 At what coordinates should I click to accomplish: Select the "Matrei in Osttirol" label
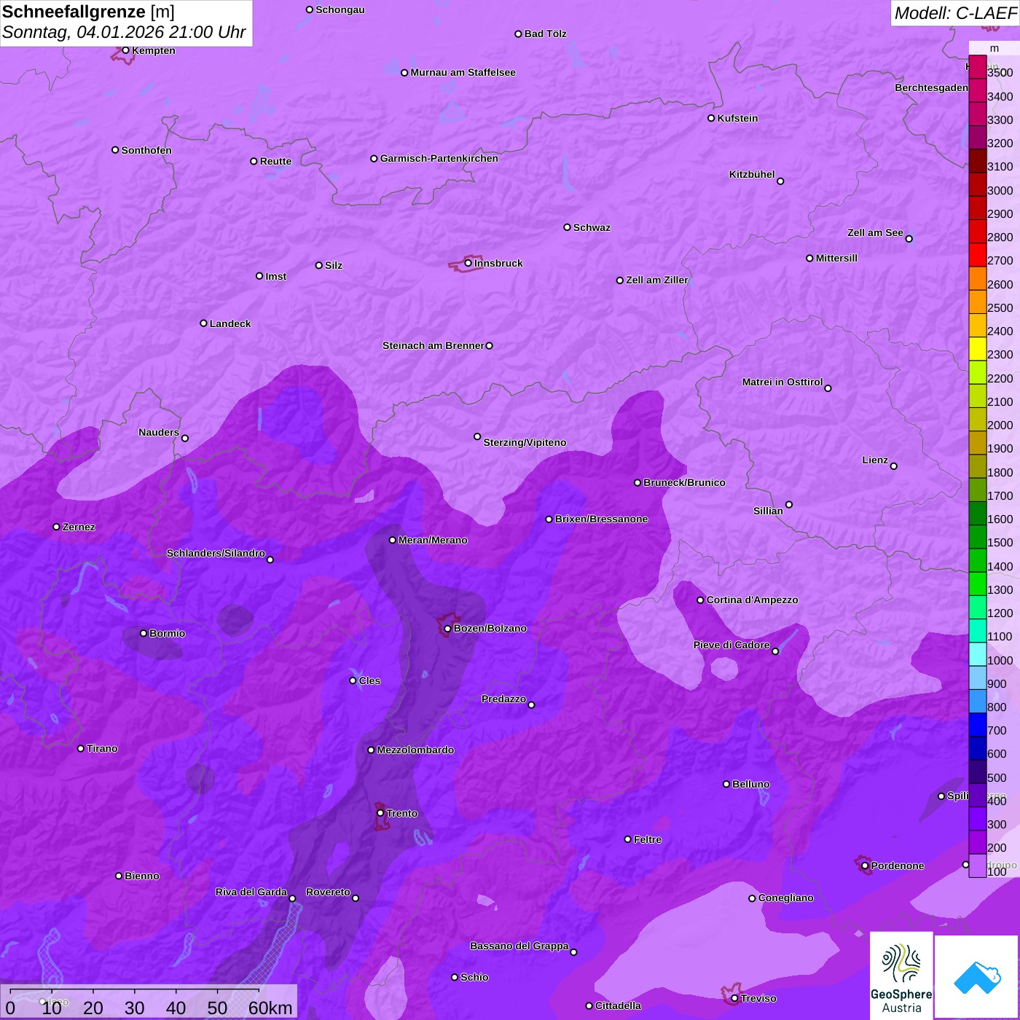(x=782, y=382)
